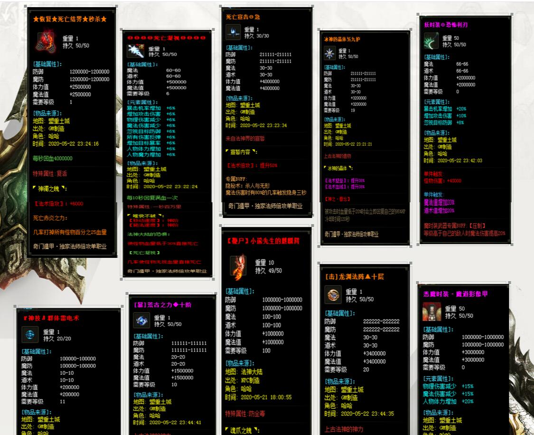This screenshot has height=435, width=534.
Task: Select the 死亡宣告 item card image
Action: (x=267, y=112)
